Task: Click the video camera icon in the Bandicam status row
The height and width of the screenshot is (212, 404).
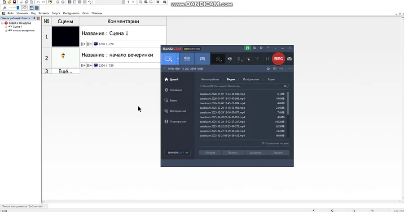Action: coord(268,69)
